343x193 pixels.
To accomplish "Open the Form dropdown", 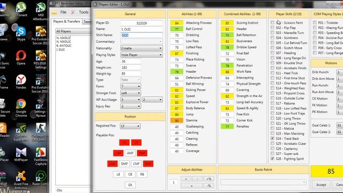I will coord(131,86).
